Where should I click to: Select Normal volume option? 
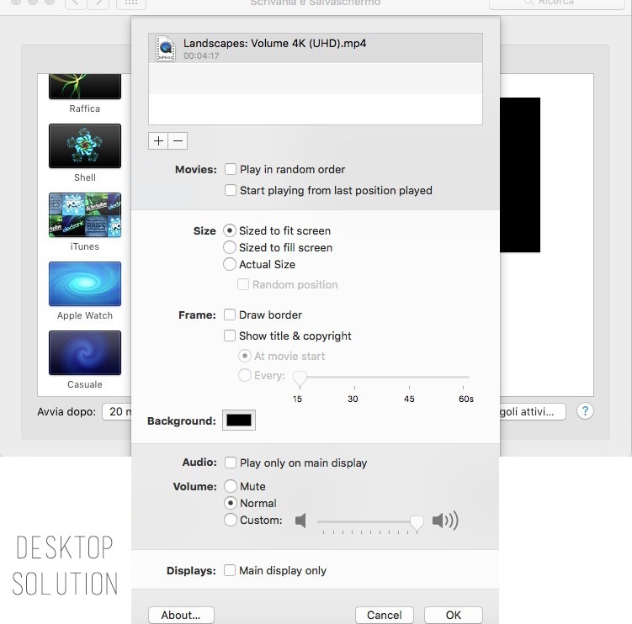click(231, 503)
